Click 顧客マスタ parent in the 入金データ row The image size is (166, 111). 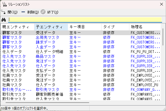12,47
